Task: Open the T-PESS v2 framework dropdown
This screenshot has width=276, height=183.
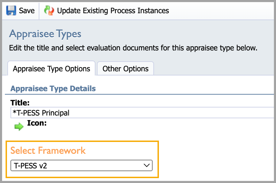Action: (82, 165)
